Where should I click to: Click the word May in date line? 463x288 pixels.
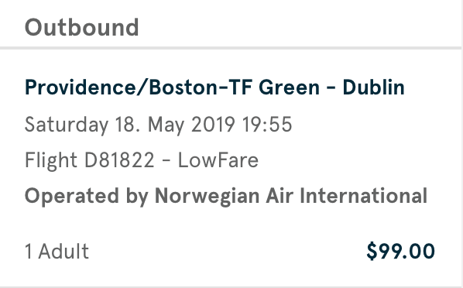coord(166,125)
